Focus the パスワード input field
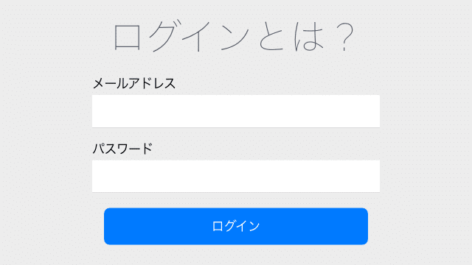 point(236,176)
